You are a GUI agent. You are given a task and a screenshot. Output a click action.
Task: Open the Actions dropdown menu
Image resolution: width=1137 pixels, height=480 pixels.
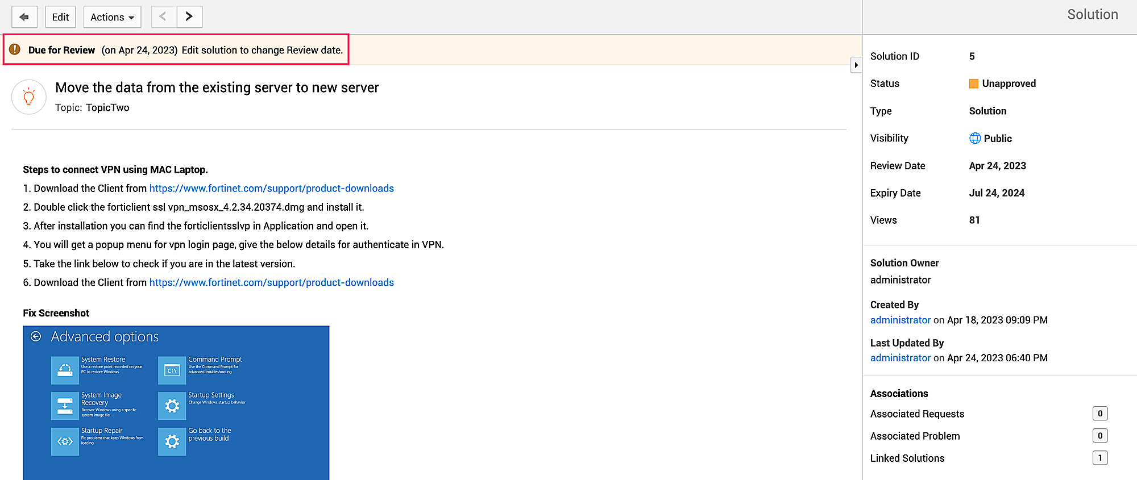[x=112, y=17]
